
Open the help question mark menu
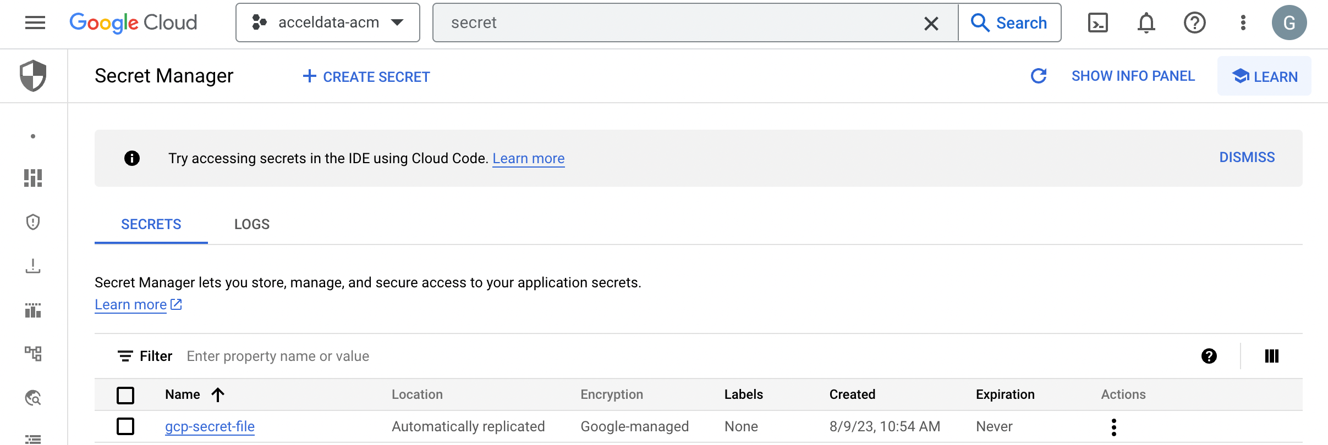coord(1194,23)
